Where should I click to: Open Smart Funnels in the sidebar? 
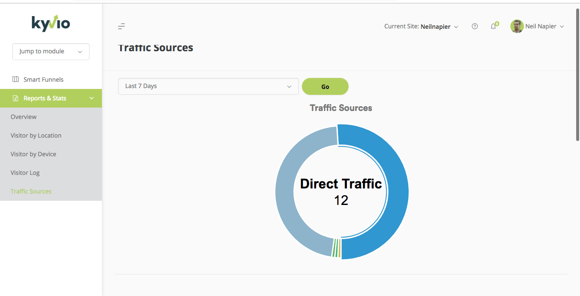click(43, 80)
